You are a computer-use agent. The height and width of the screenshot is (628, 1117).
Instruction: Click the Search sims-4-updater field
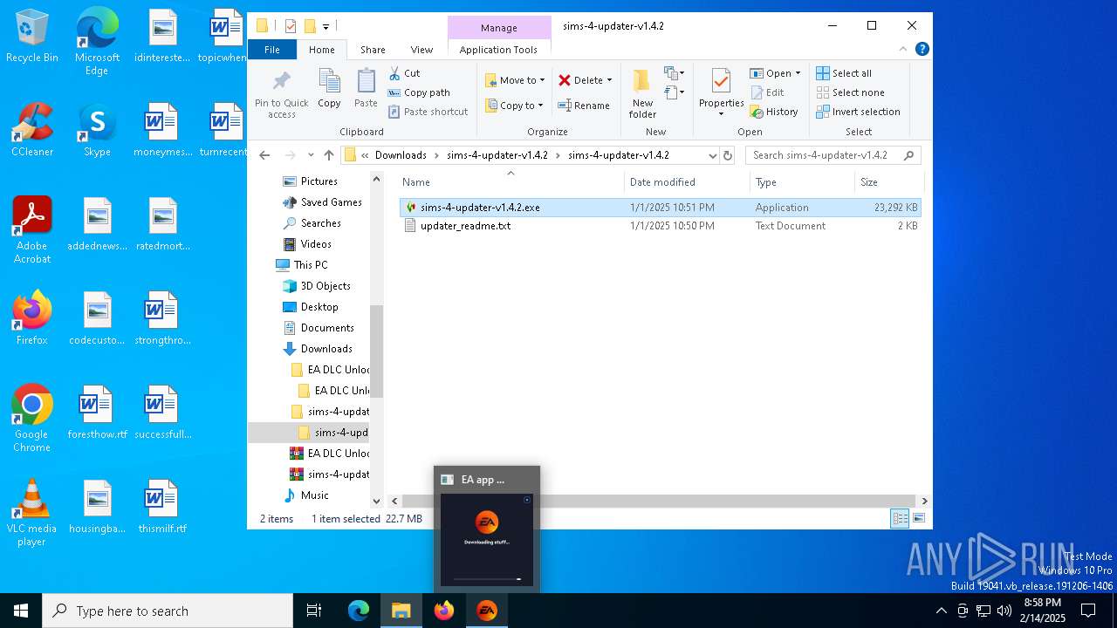point(833,155)
